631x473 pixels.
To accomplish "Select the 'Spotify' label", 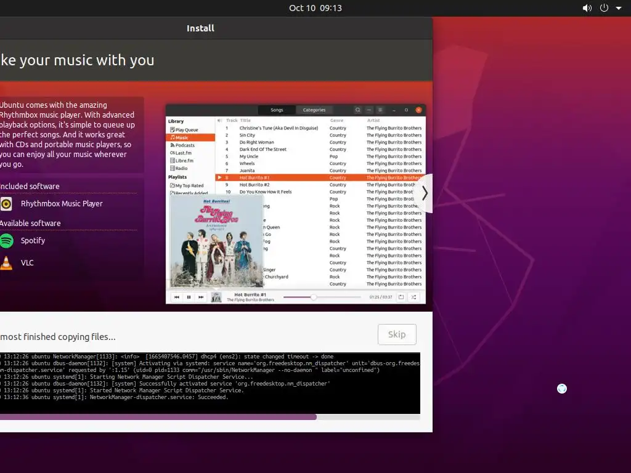I will 33,241.
